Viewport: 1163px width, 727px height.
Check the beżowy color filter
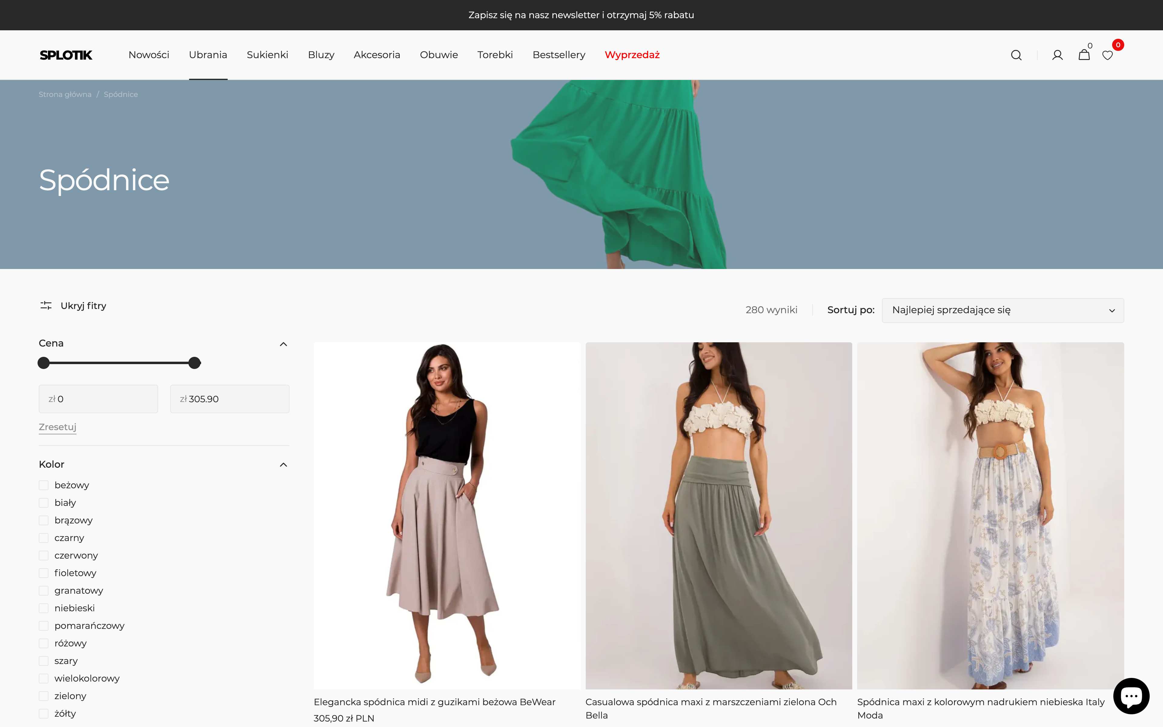point(44,485)
